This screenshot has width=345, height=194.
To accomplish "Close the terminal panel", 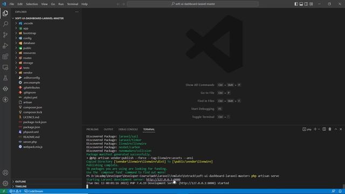I will pos(341,129).
